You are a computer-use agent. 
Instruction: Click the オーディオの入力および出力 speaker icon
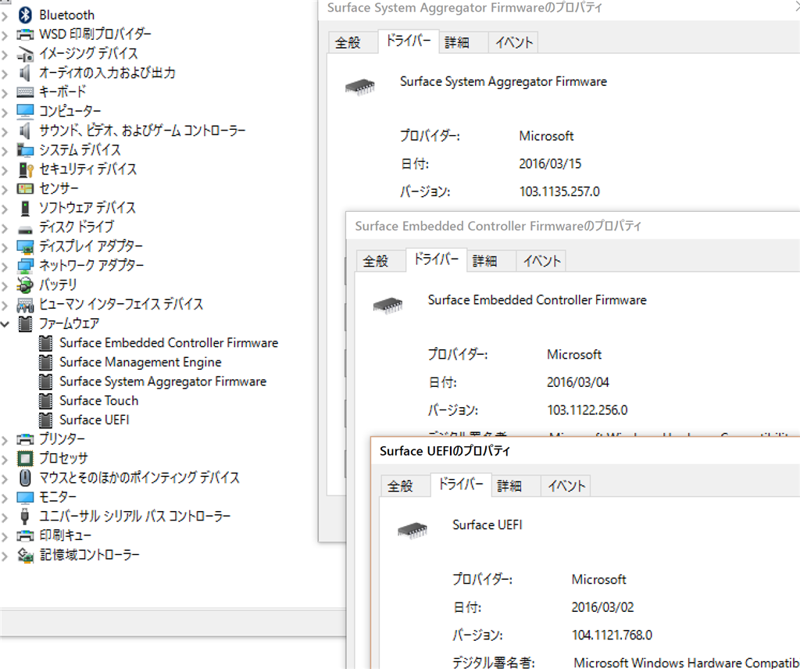(x=24, y=73)
